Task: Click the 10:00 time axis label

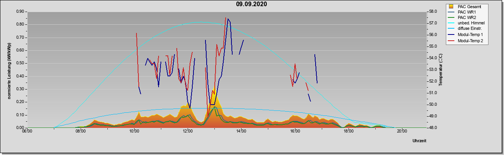Action: (x=134, y=131)
